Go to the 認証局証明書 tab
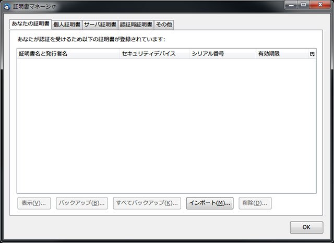Viewport: 334px width, 243px height. [136, 25]
